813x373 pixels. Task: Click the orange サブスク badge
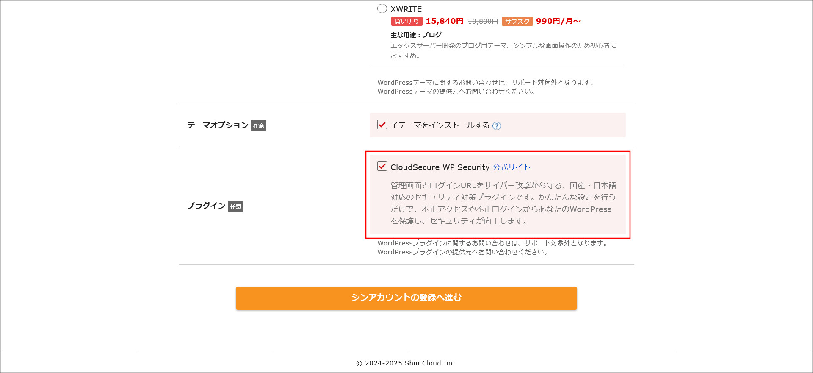click(517, 21)
